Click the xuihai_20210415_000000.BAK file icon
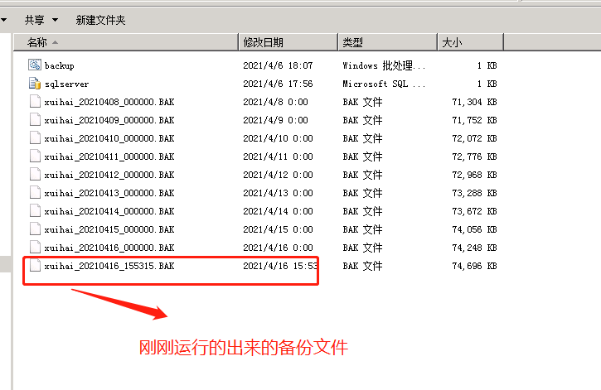Viewport: 601px width, 390px height. (36, 229)
